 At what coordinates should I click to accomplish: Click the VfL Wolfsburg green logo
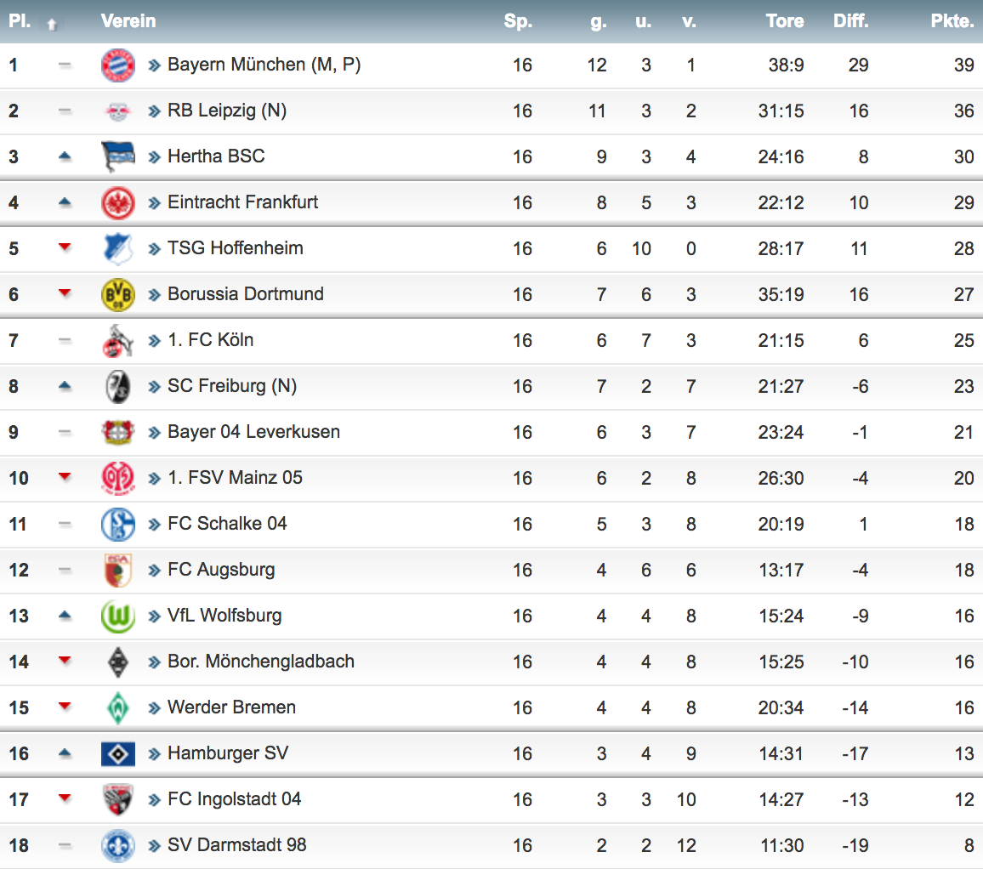pos(117,616)
